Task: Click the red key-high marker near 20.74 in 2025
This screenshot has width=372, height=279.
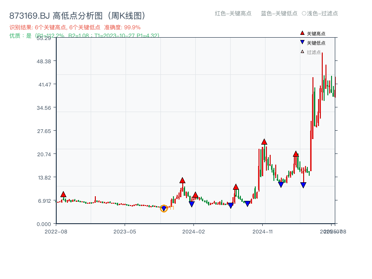Action: pos(296,154)
